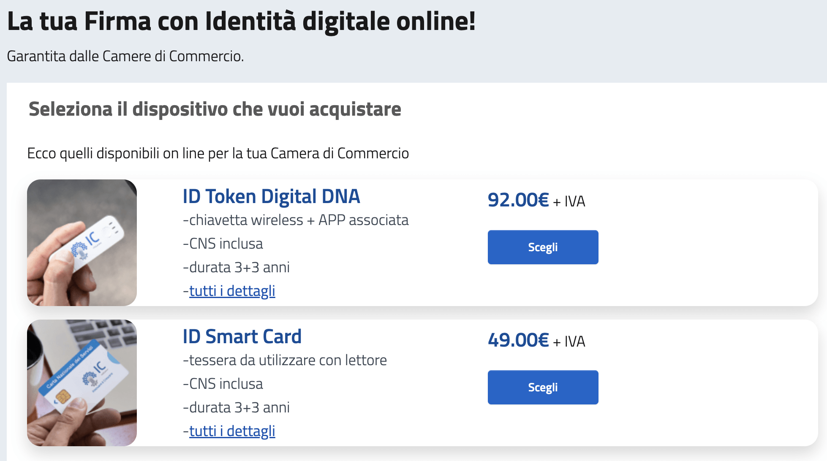The width and height of the screenshot is (827, 461).
Task: Click the 'La tua Firma con Identità digitale' headline
Action: tap(241, 21)
